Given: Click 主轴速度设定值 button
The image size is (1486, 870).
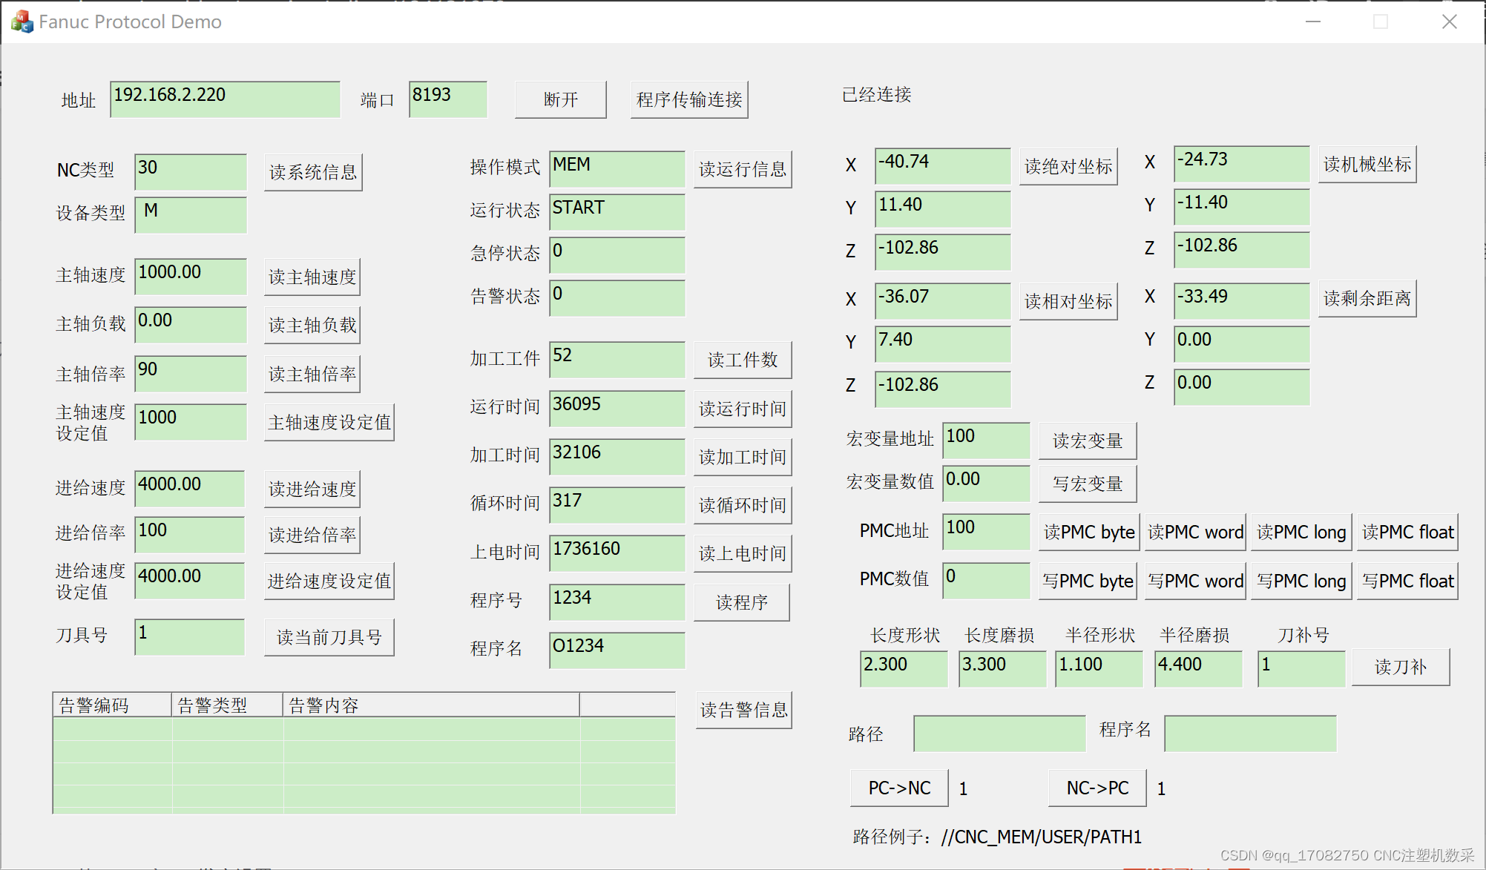Looking at the screenshot, I should (329, 421).
